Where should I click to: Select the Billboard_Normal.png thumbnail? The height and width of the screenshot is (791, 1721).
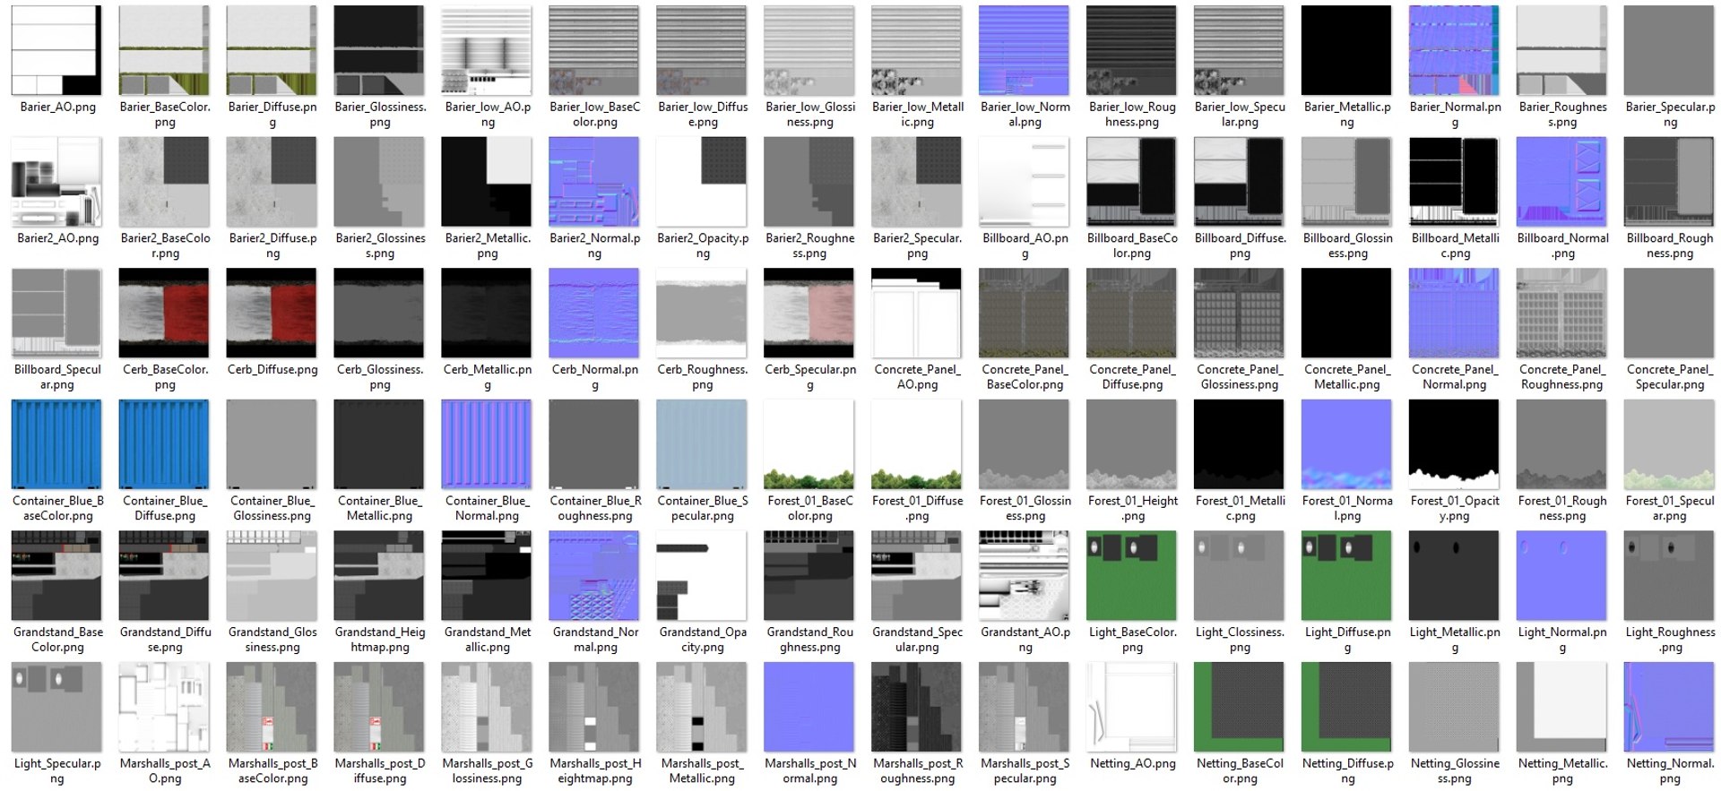click(x=1562, y=182)
